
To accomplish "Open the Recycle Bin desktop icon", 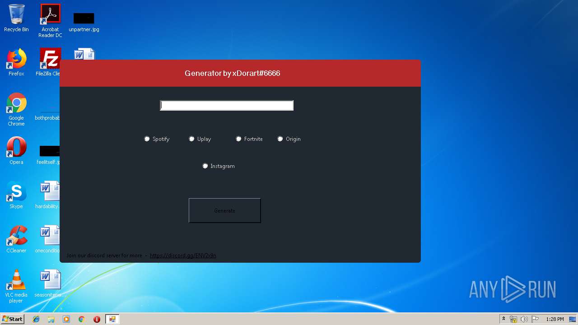I will pos(16,18).
